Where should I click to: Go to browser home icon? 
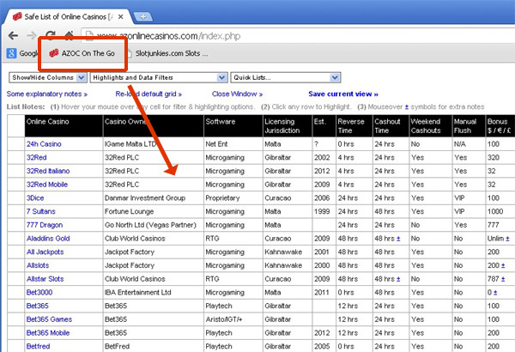tap(69, 34)
